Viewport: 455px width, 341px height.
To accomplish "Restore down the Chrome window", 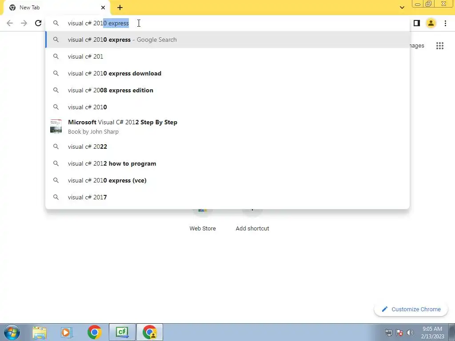I will pos(429,4).
